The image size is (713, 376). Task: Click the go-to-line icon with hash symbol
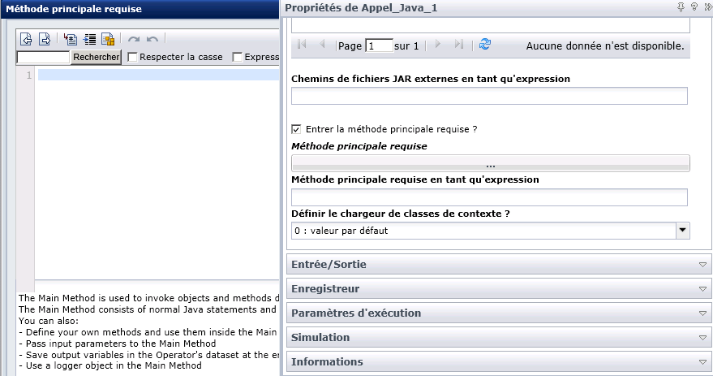pos(70,39)
